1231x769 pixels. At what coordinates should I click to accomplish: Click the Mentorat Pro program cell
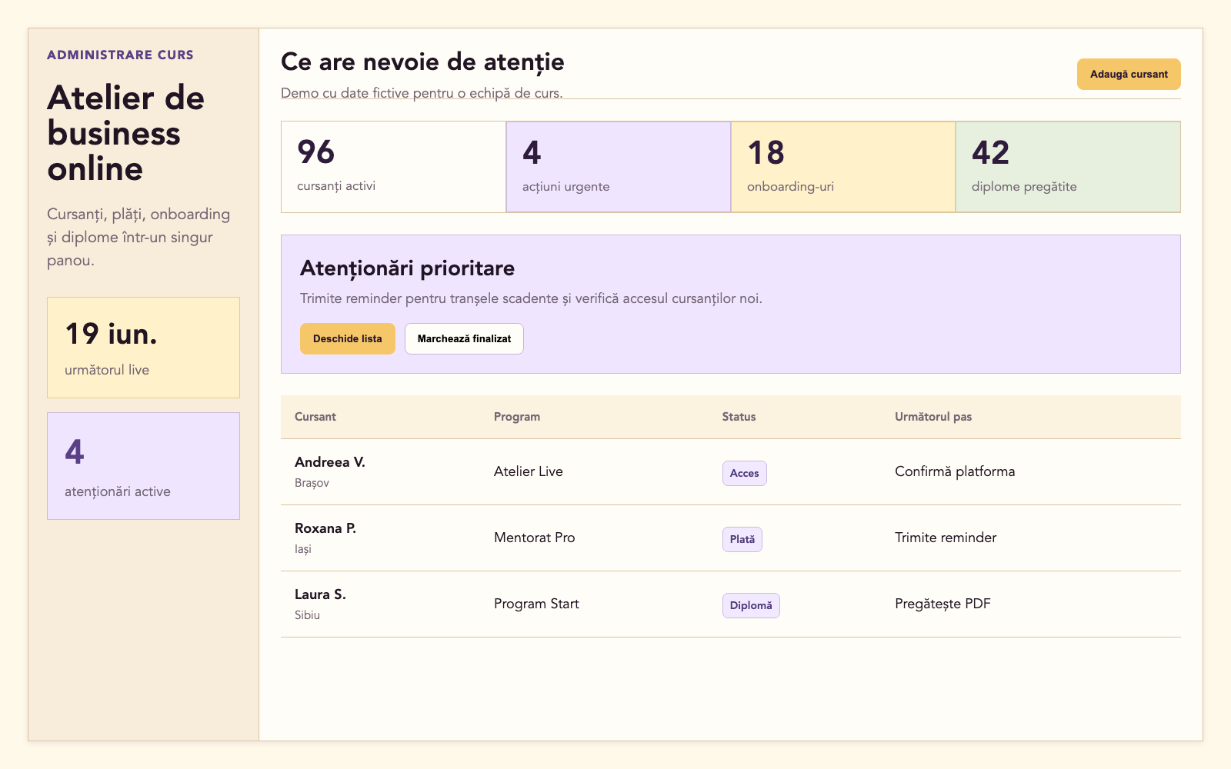(x=535, y=538)
